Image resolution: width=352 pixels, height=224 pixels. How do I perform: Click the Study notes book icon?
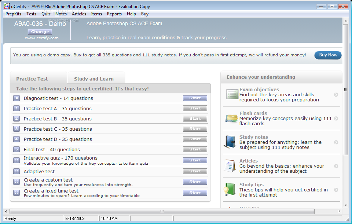point(230,142)
